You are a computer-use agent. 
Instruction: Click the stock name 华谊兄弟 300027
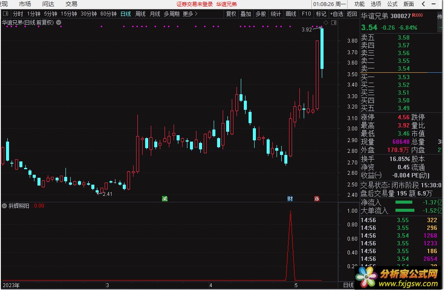[386, 16]
